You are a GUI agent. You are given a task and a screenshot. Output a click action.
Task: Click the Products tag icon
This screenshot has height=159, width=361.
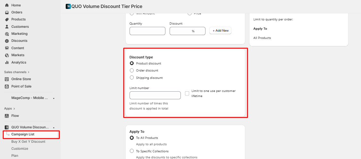pyautogui.click(x=7, y=19)
